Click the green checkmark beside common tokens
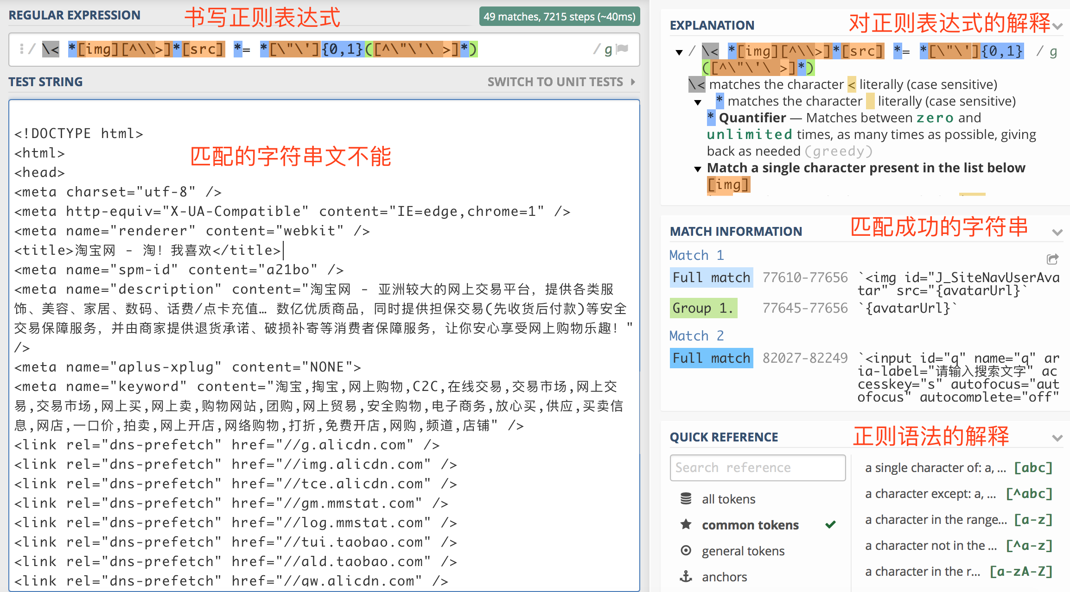Viewport: 1070px width, 592px height. click(x=830, y=525)
